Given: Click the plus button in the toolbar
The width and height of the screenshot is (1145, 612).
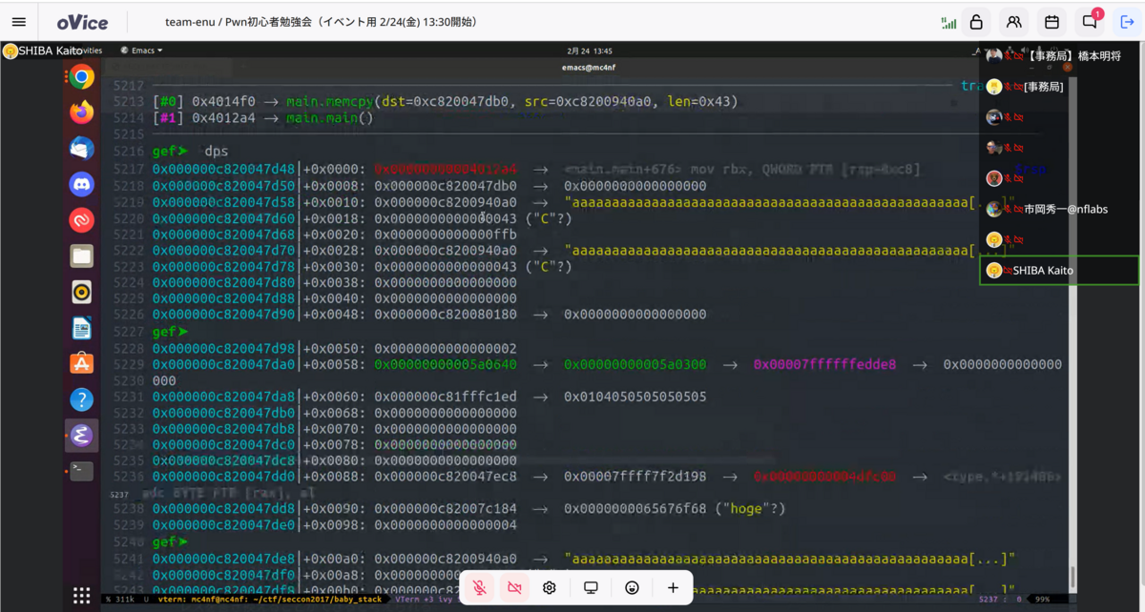Looking at the screenshot, I should coord(673,587).
